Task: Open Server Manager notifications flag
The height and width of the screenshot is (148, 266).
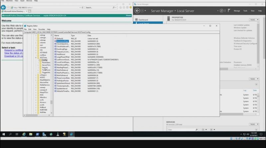Action: pos(229,11)
